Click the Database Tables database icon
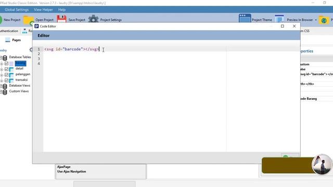This screenshot has height=187, width=333. tap(5, 58)
